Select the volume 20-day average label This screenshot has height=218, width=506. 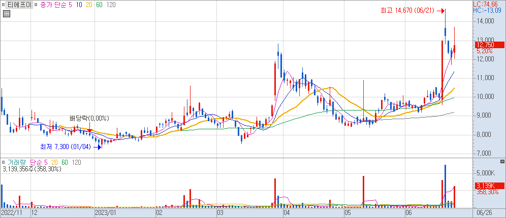pos(55,162)
